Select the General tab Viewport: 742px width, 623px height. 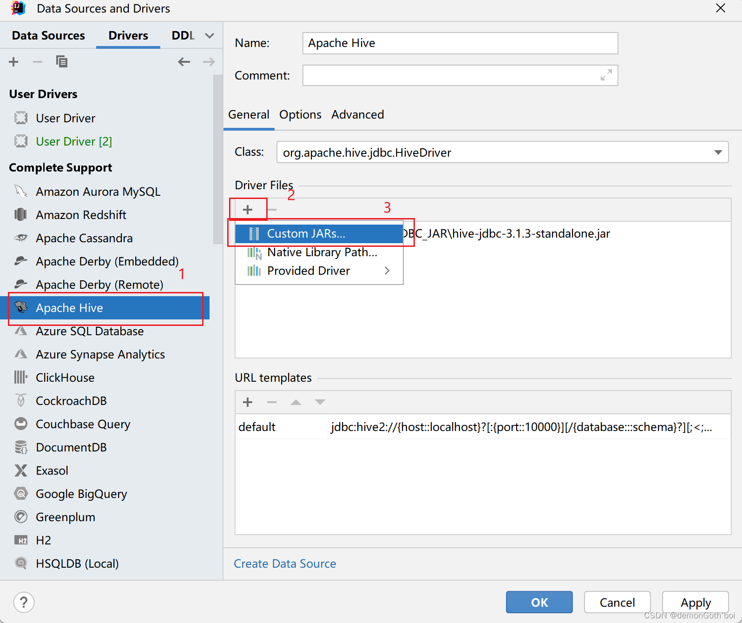249,115
